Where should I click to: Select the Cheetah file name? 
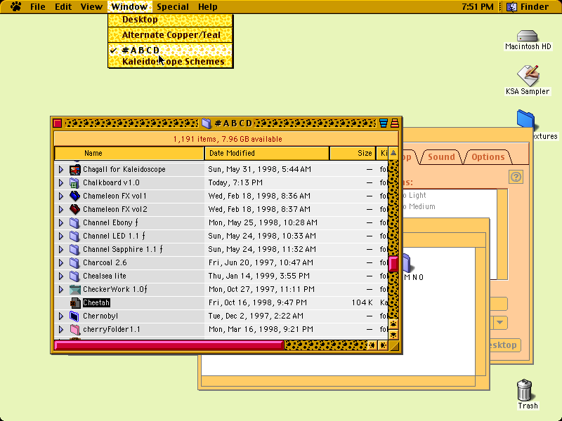96,303
